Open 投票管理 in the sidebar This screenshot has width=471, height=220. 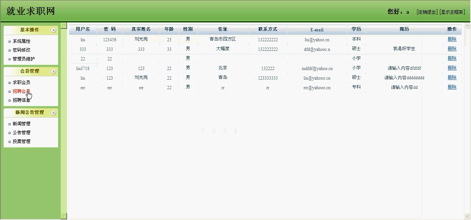point(21,142)
